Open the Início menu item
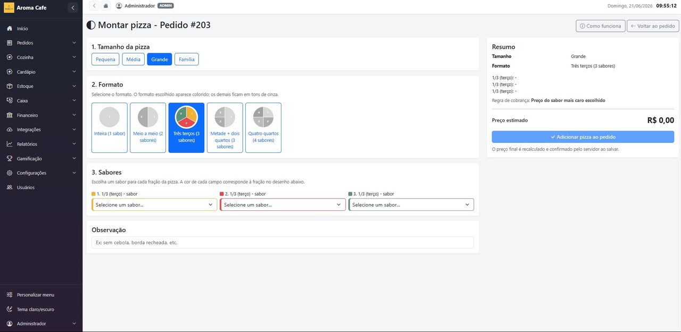Viewport: 681px width, 332px height. pos(41,29)
